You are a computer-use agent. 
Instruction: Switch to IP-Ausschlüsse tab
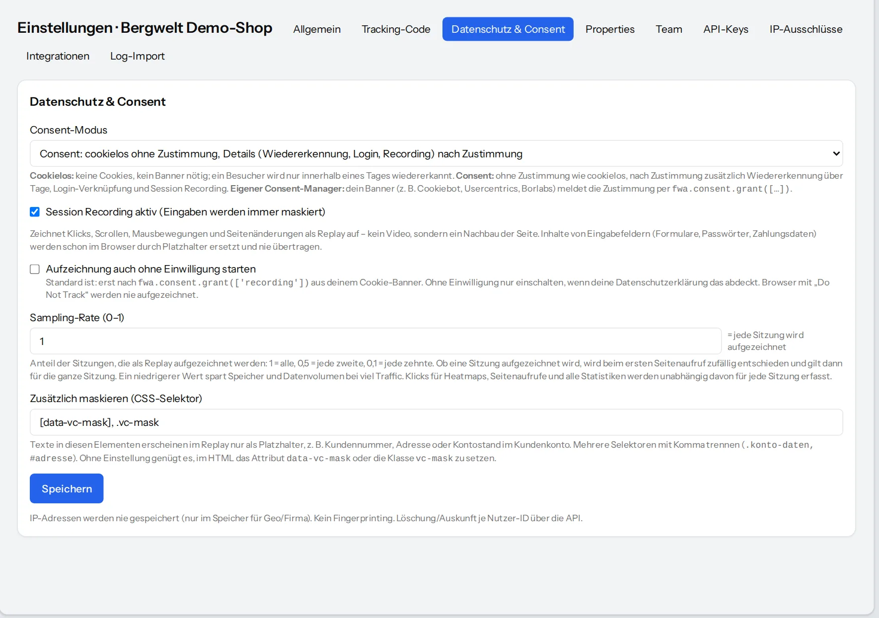(x=806, y=29)
